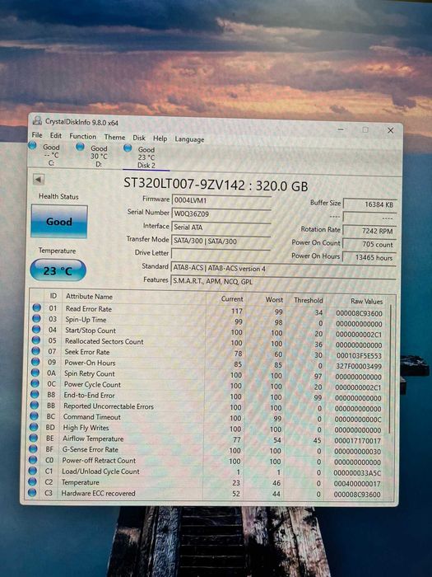
Task: Click the Airflow Temperature status orb
Action: pos(34,438)
